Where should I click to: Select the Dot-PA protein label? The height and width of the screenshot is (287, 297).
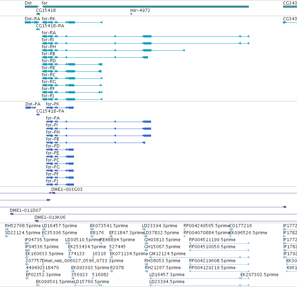tap(33, 104)
